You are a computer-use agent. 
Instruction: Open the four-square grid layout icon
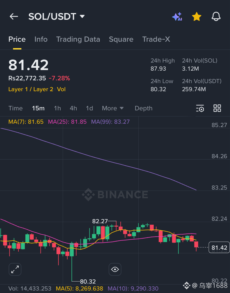pos(217,108)
